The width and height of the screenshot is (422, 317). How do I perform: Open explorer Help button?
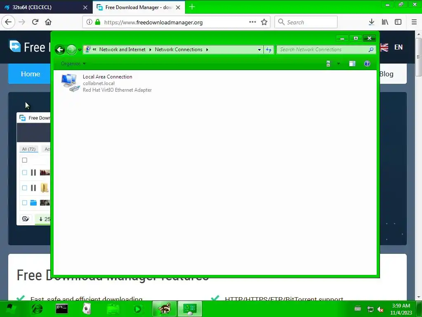point(367,64)
